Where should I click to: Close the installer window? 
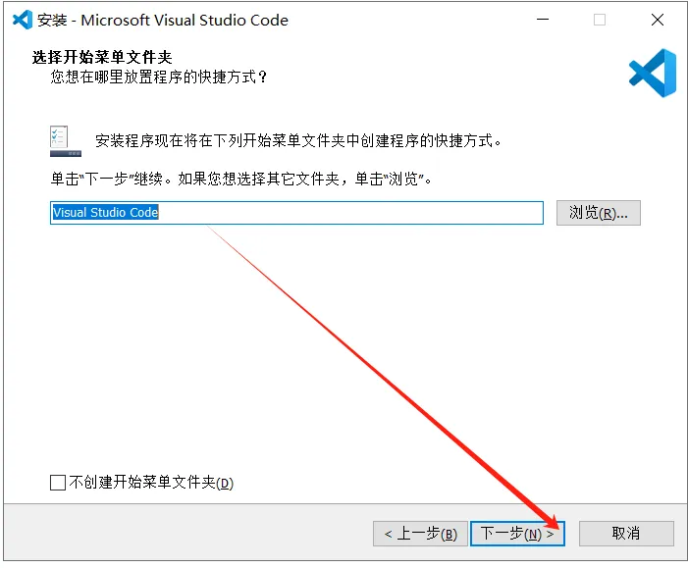point(658,20)
